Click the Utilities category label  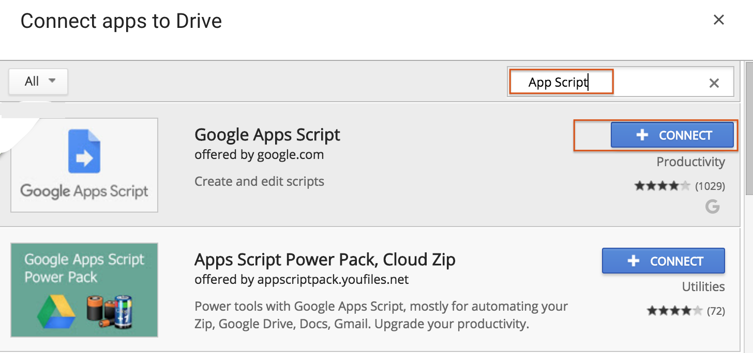(x=703, y=287)
